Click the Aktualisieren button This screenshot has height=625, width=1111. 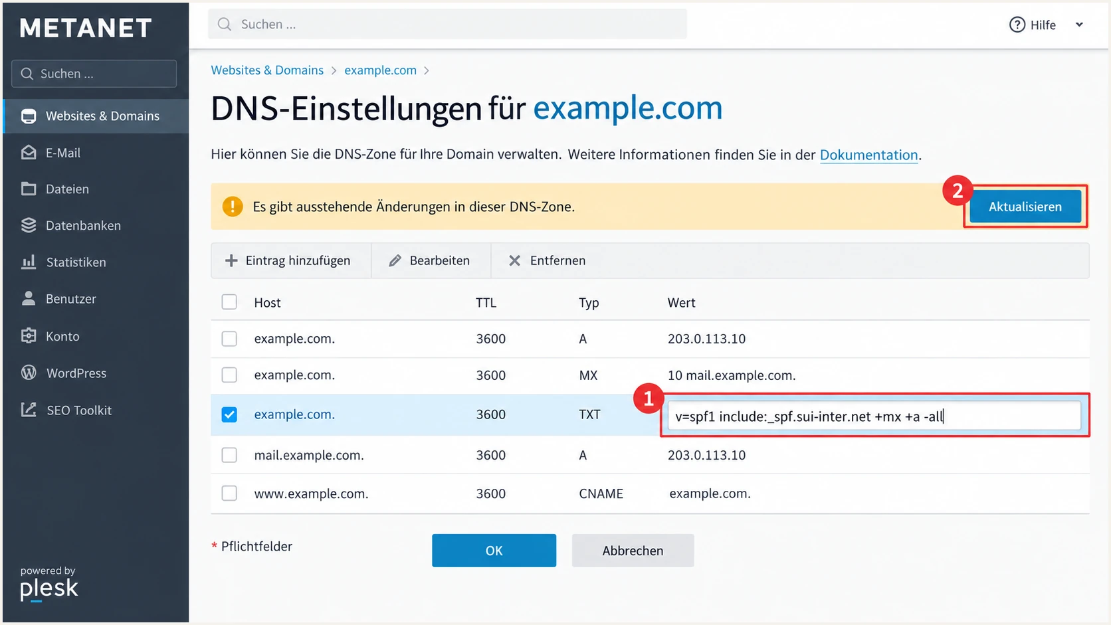pyautogui.click(x=1025, y=207)
